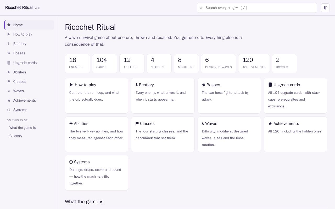Click the Bestiary pawn icon in sidebar
Viewport: 335px width, 209px height.
coord(9,44)
